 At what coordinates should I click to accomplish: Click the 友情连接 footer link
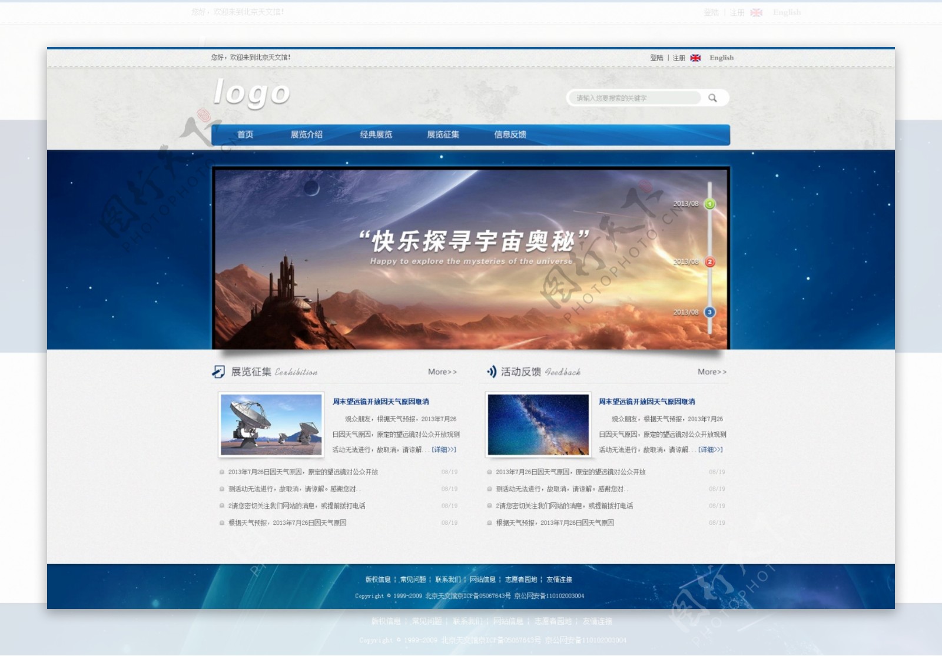click(x=559, y=579)
